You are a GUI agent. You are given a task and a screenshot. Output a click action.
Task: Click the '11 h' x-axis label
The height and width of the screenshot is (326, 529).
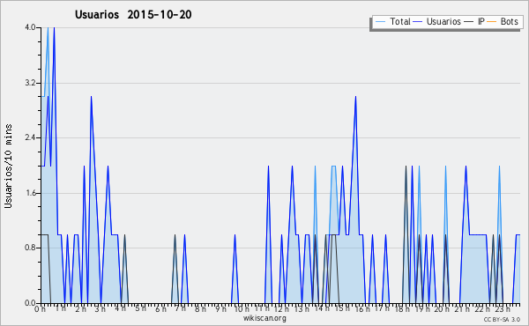(262, 308)
